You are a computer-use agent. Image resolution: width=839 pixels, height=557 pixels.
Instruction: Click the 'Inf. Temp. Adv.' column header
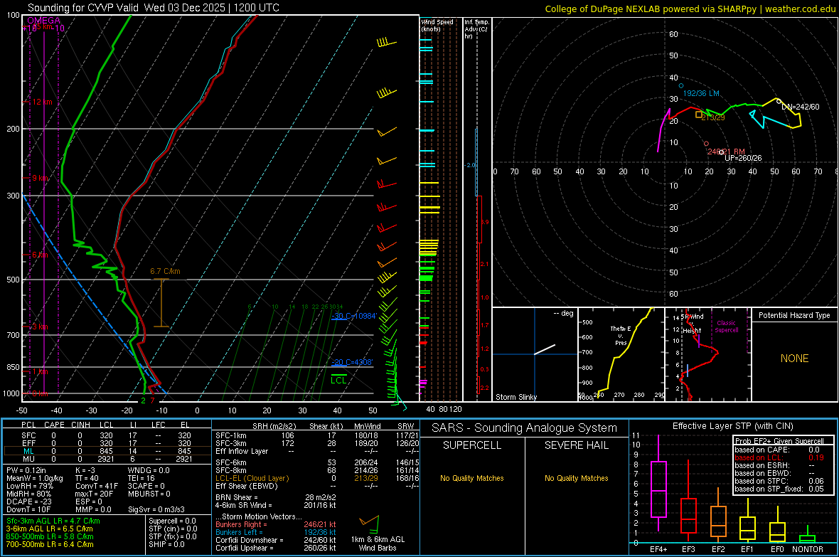tap(477, 29)
